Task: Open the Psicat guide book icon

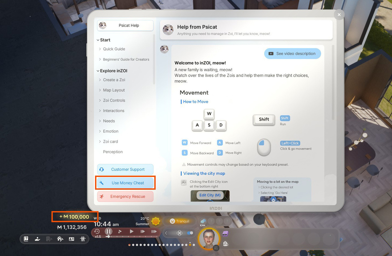Action: [x=26, y=239]
